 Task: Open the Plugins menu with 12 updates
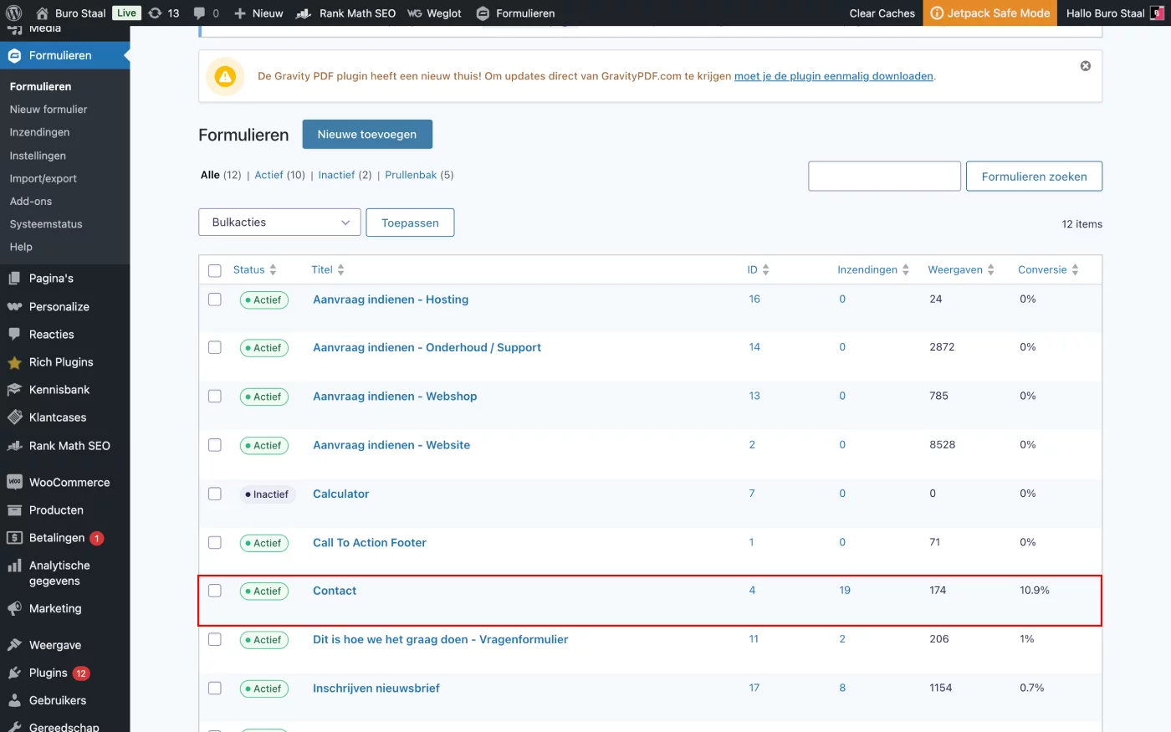pyautogui.click(x=49, y=673)
